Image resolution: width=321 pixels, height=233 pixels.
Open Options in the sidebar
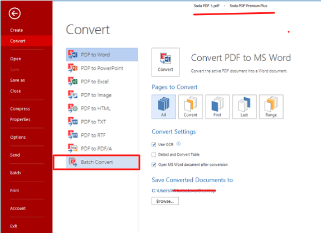(x=18, y=137)
